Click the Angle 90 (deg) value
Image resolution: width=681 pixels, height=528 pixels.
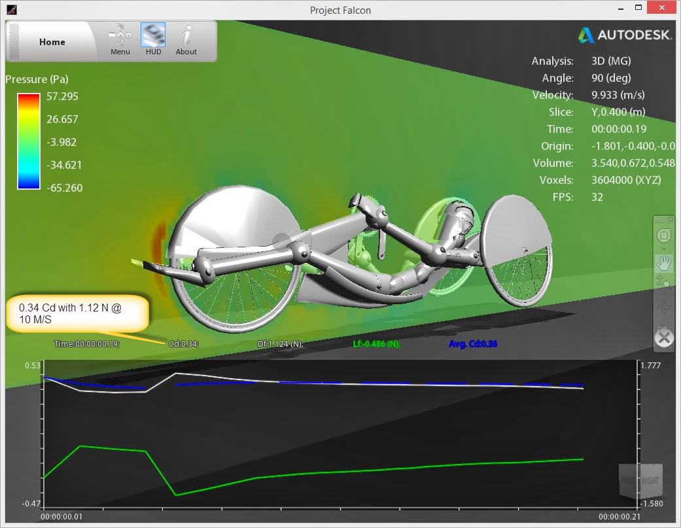click(x=611, y=78)
